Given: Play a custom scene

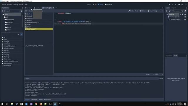Looking at the screenshot, I should [x=182, y=4].
